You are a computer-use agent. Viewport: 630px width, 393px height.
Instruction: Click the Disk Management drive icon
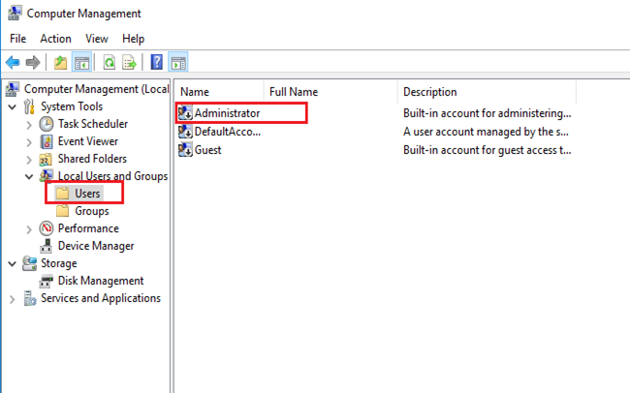46,281
